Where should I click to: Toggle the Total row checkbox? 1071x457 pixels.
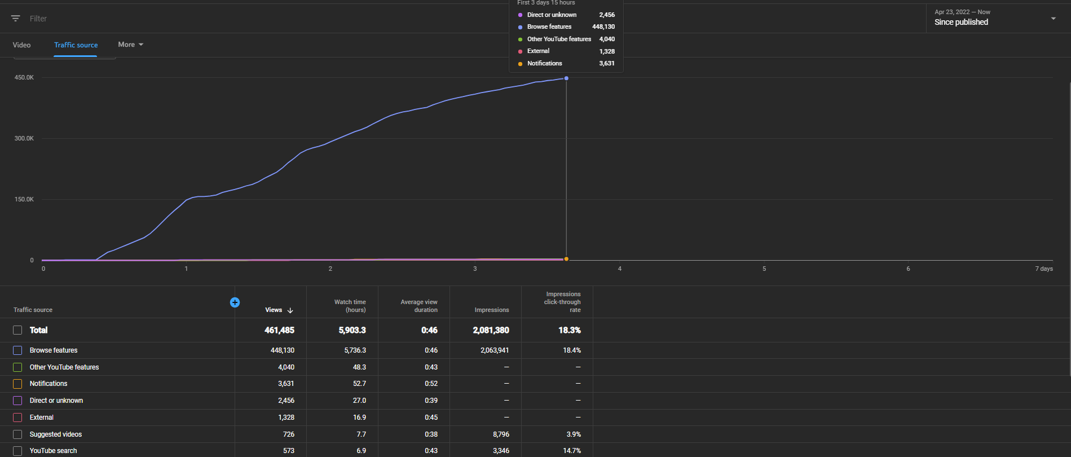click(17, 330)
